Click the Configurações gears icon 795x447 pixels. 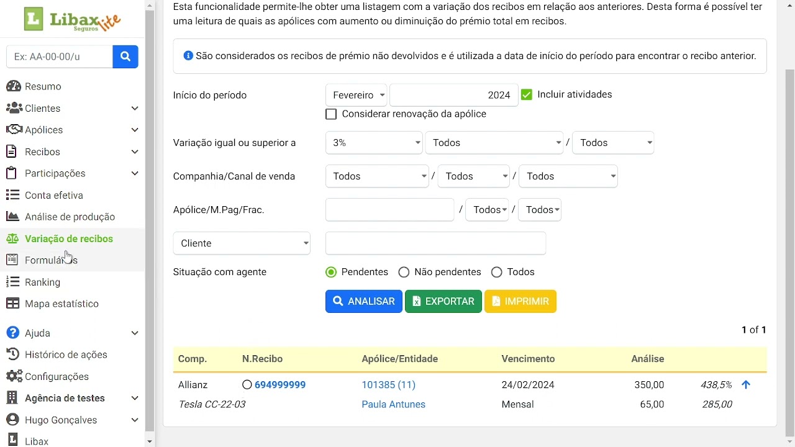(14, 376)
